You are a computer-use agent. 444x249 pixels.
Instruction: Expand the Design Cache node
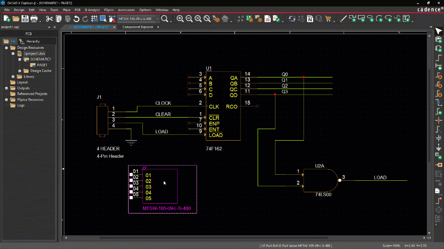point(19,71)
